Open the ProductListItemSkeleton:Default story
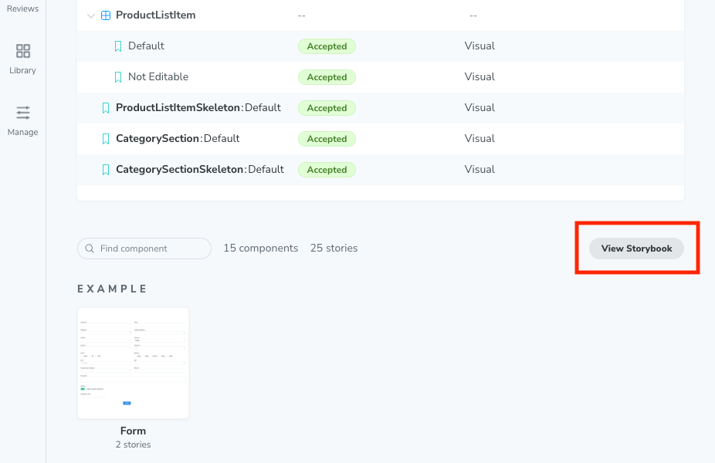Image resolution: width=715 pixels, height=463 pixels. coord(198,108)
